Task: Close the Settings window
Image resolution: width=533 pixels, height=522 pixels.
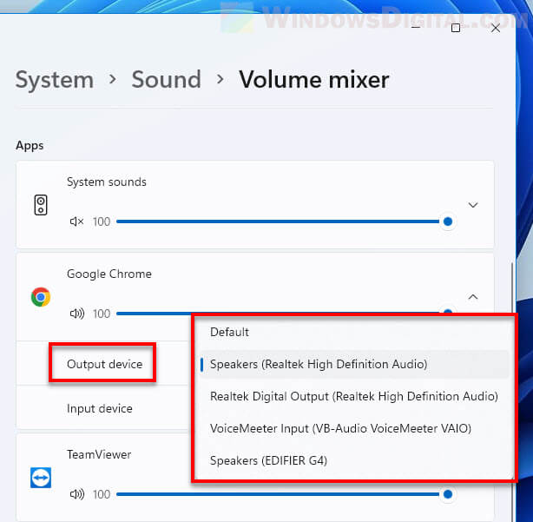Action: click(x=496, y=28)
